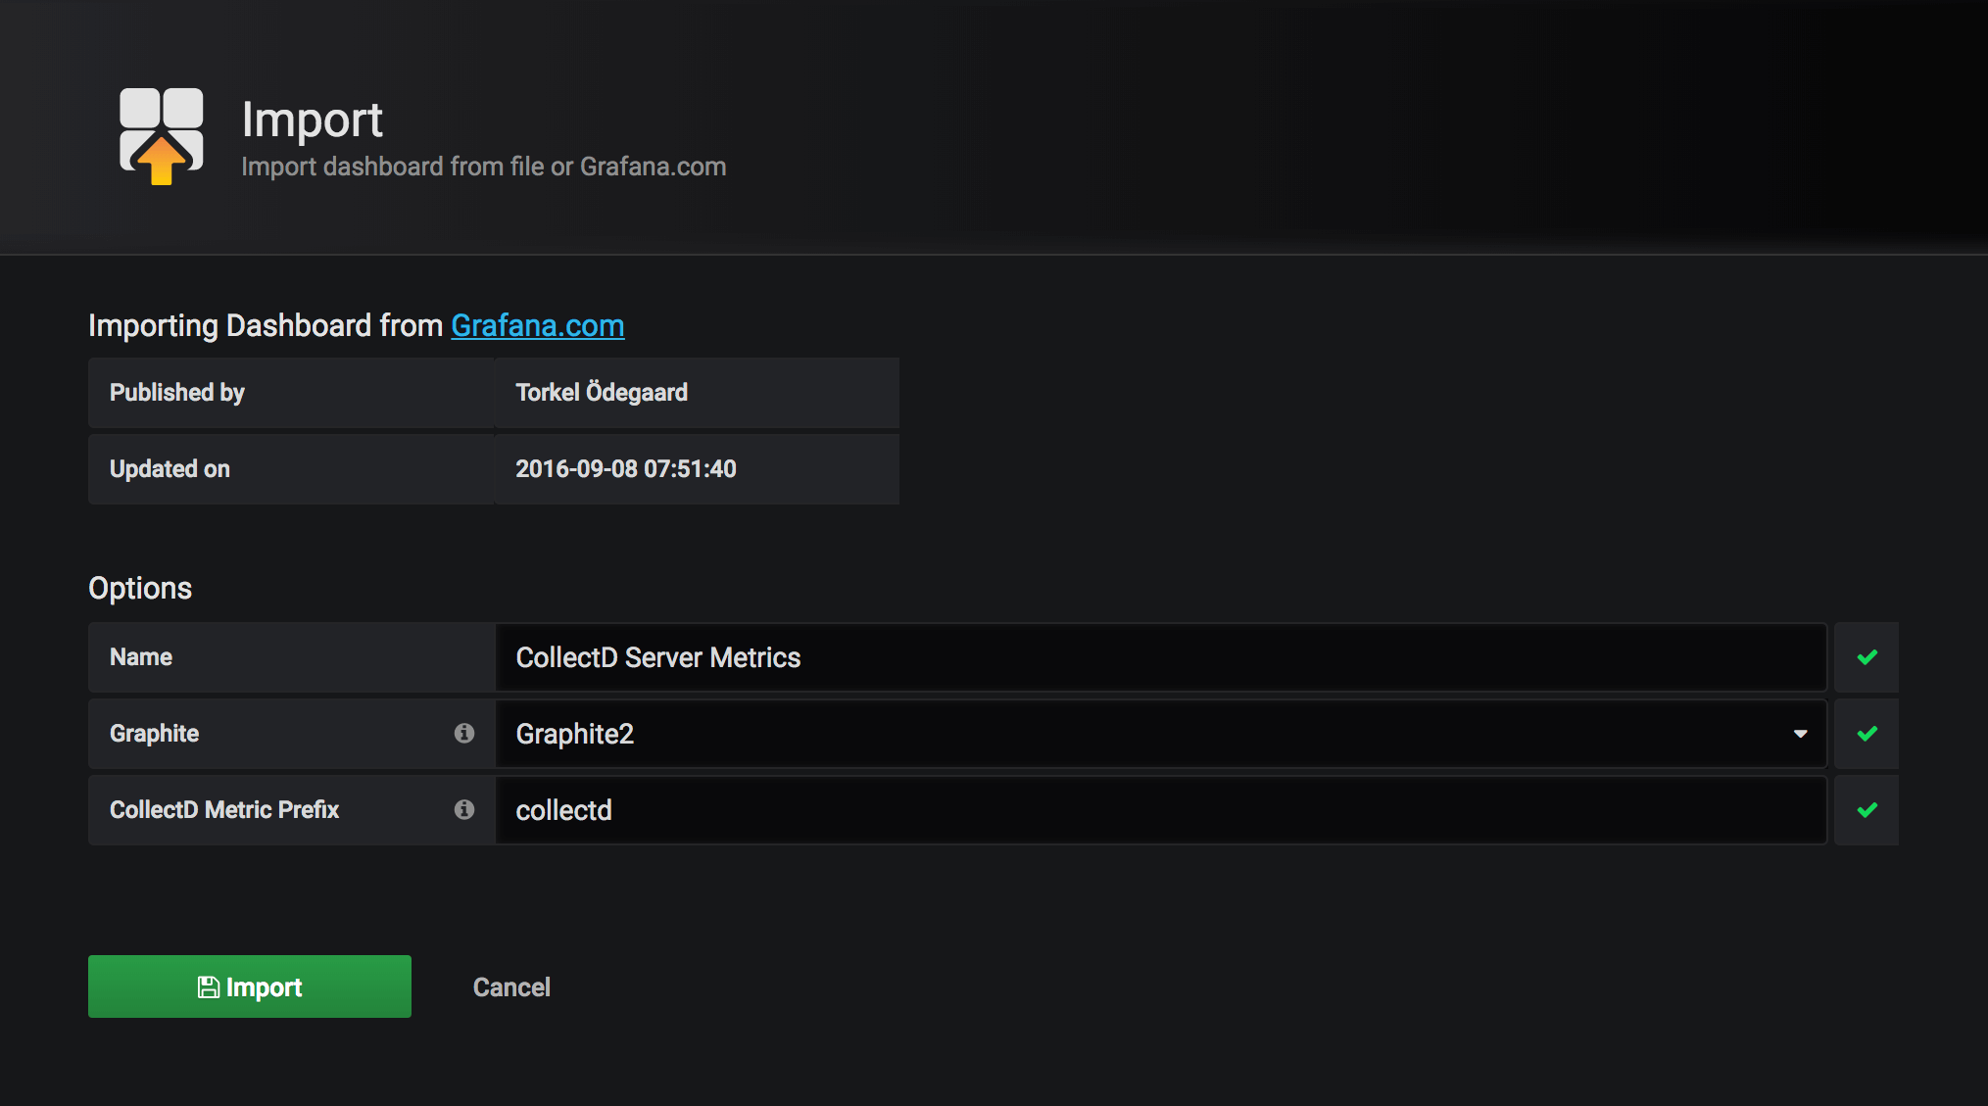Click the Options section heading
The image size is (1988, 1106).
[x=140, y=588]
